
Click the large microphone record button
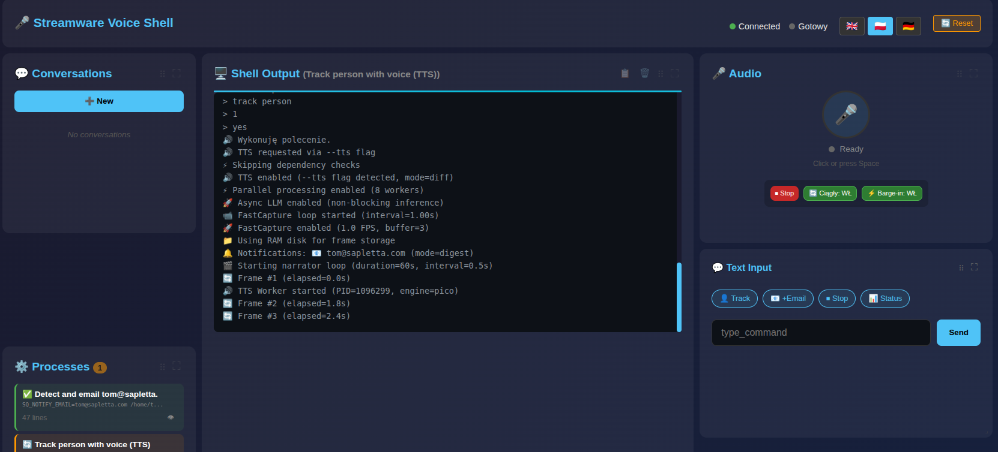(845, 114)
